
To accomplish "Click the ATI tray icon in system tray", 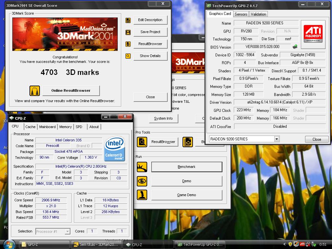I will tap(302, 244).
